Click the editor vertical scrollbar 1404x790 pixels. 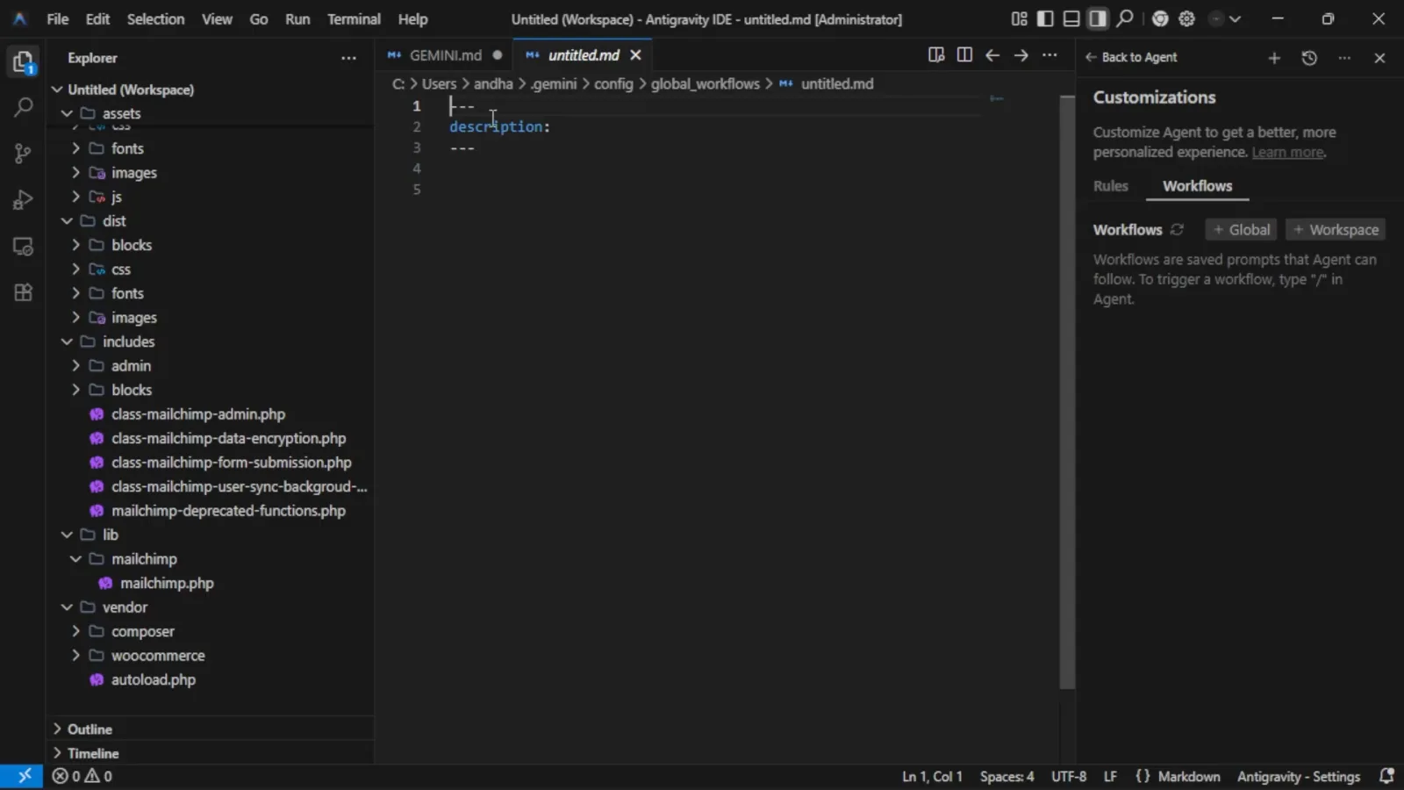1067,392
